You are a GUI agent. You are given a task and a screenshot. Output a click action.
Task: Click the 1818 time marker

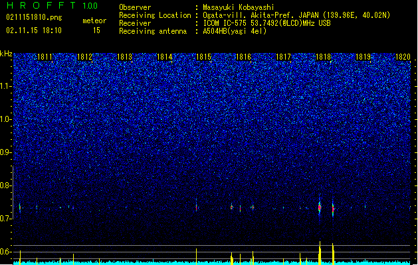(x=323, y=57)
